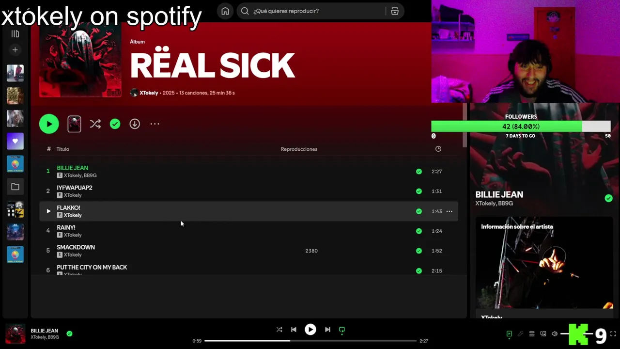
Task: Select RAINY! track title
Action: point(66,227)
